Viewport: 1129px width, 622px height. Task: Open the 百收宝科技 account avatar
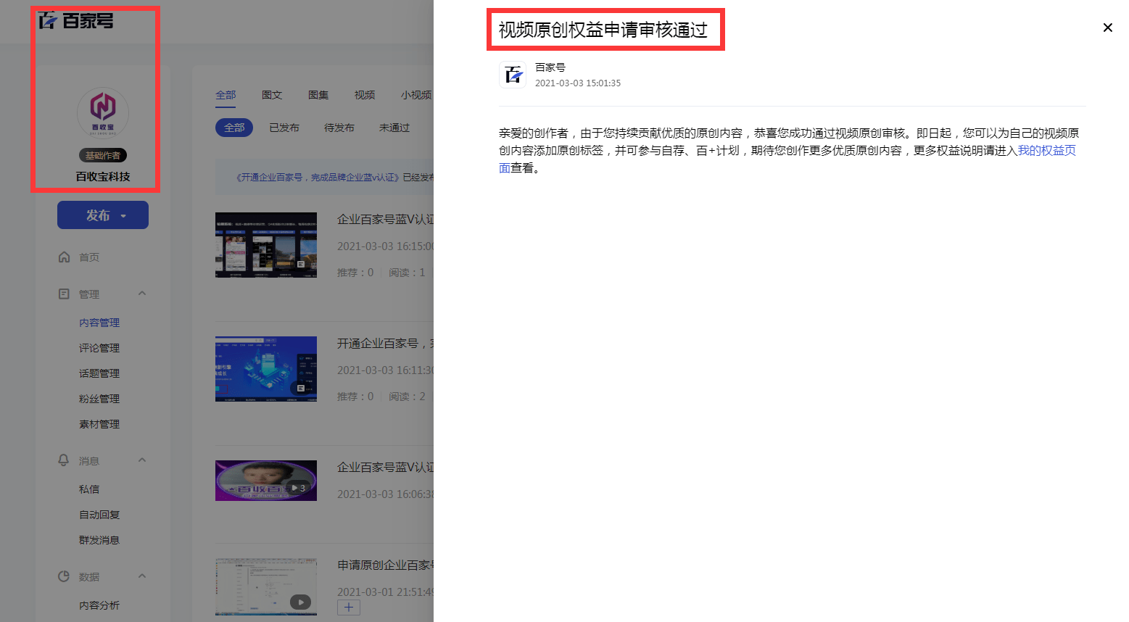(103, 113)
